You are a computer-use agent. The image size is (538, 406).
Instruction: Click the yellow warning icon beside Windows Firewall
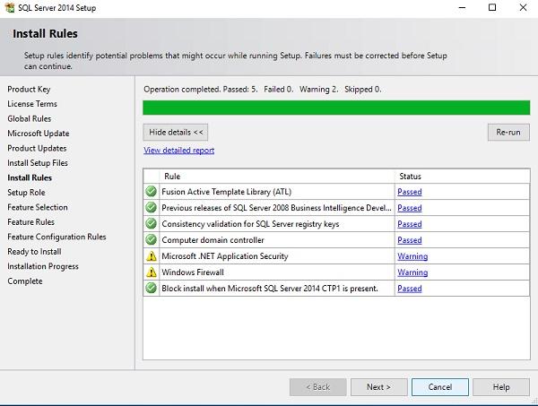point(152,272)
